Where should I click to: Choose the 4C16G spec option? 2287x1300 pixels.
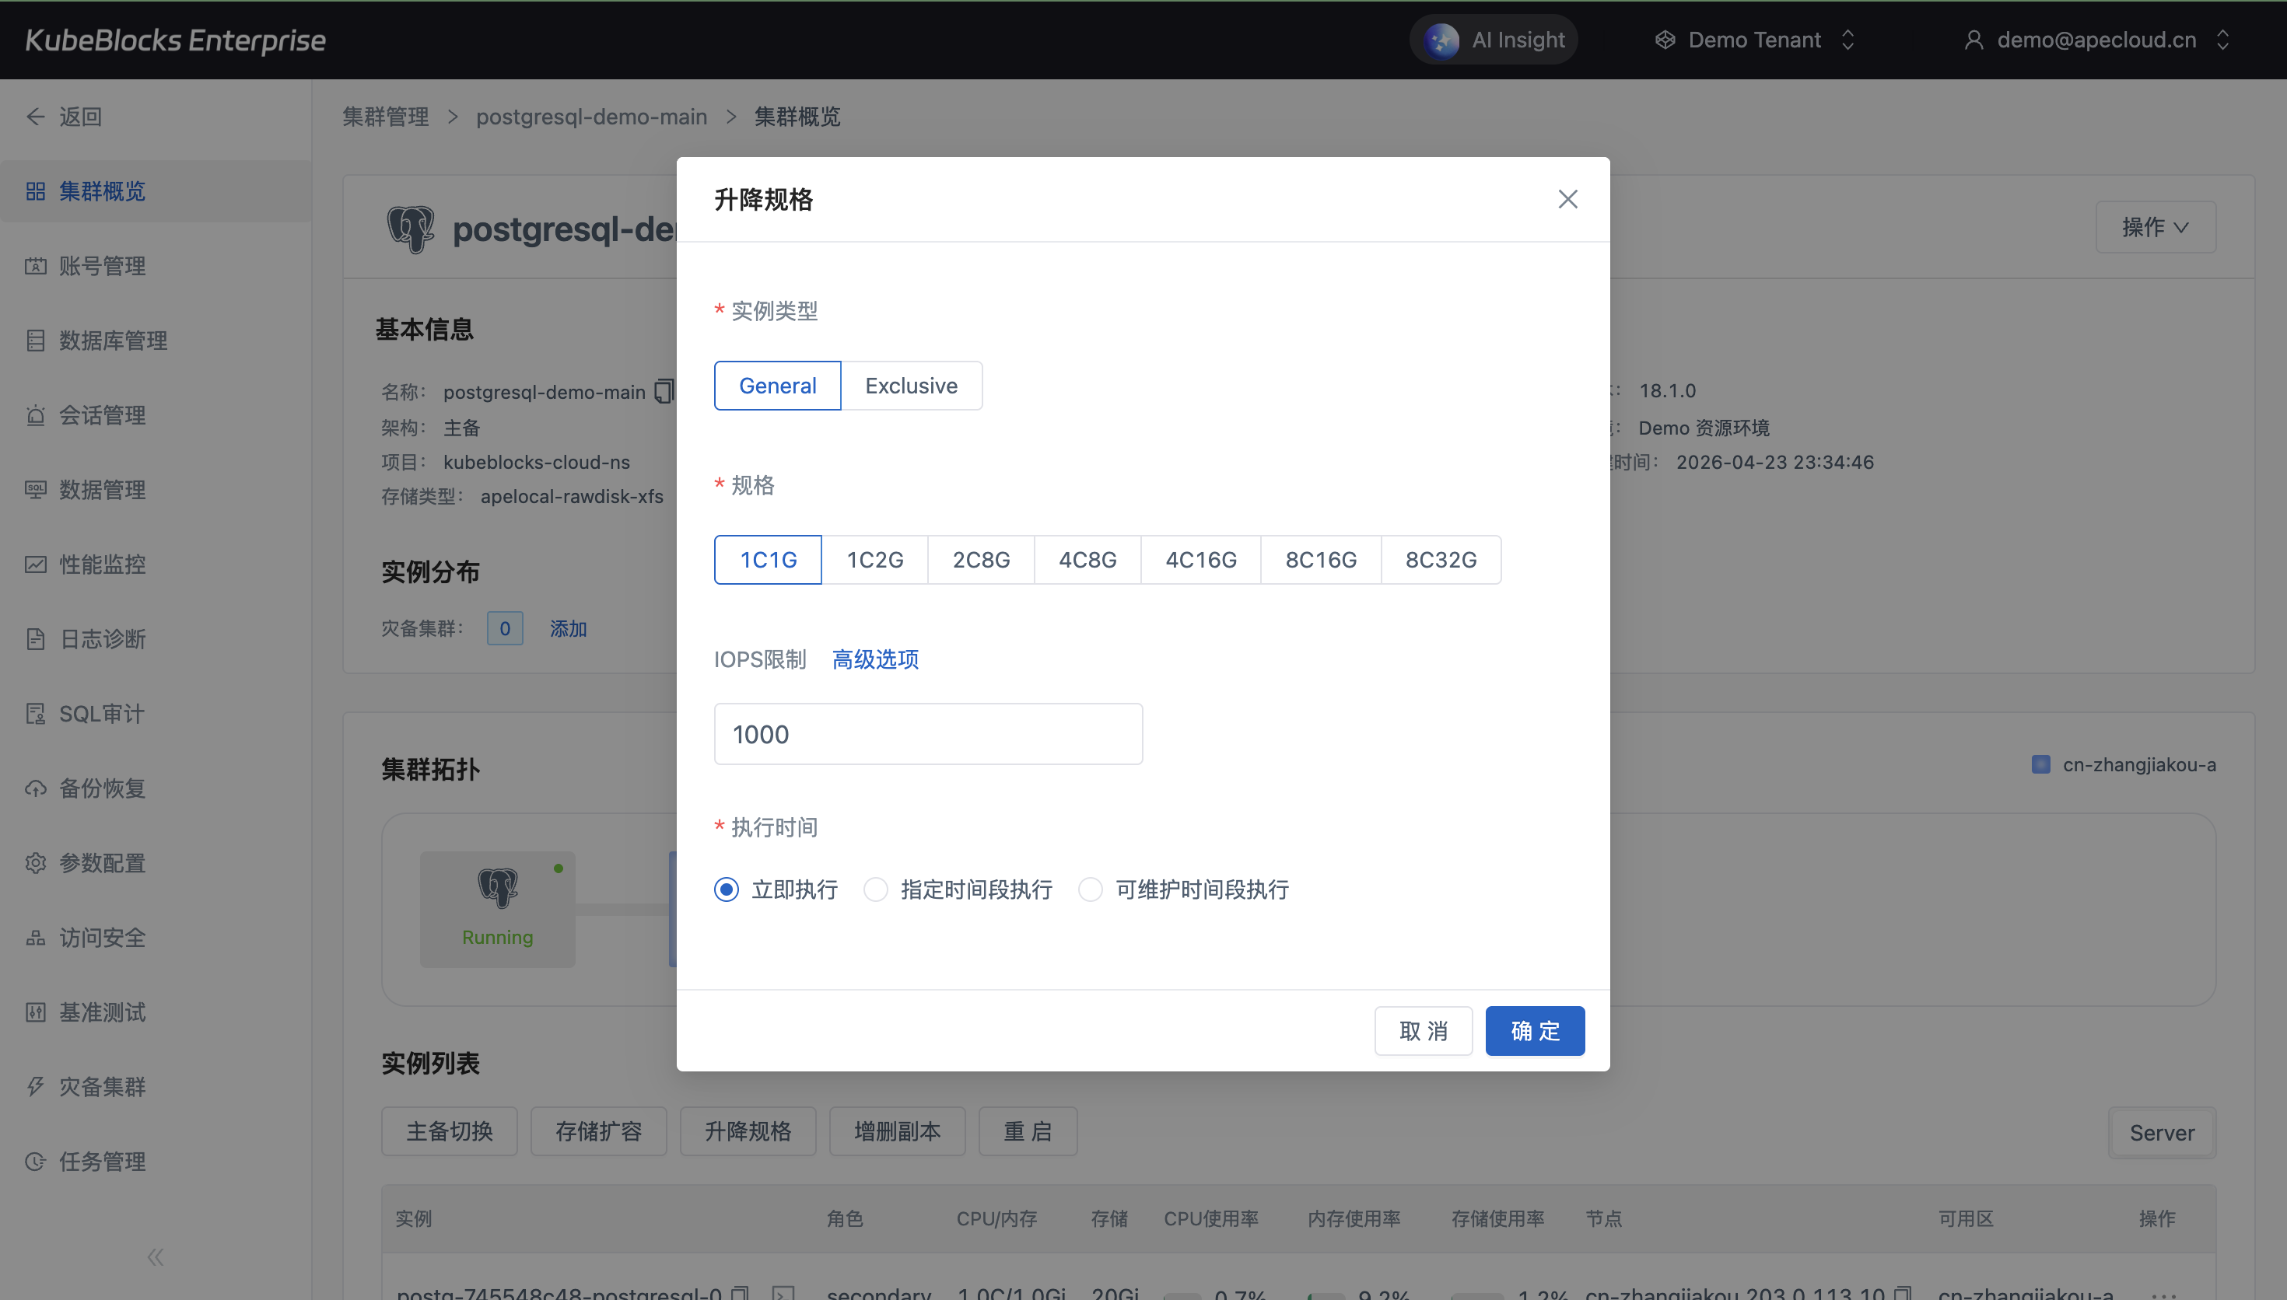pyautogui.click(x=1200, y=560)
